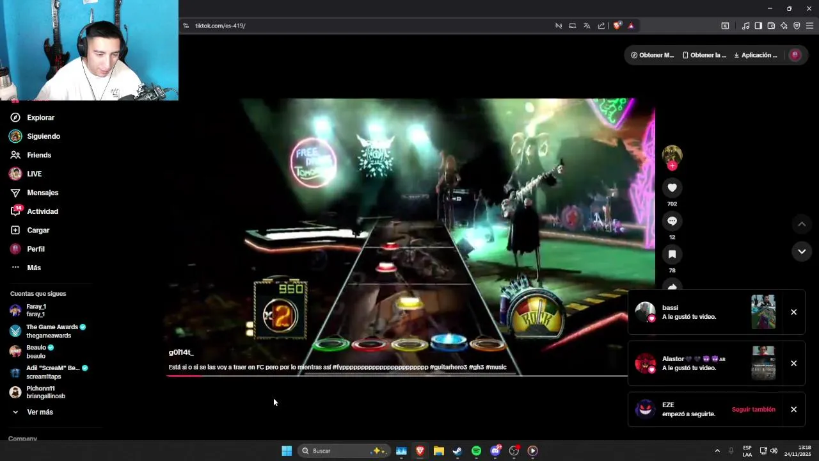The height and width of the screenshot is (461, 819).
Task: Go to Siguiendo feed
Action: tap(44, 136)
